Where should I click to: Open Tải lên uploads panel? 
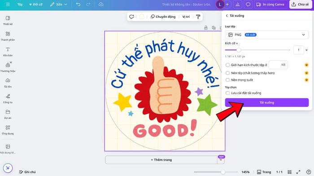[8, 83]
